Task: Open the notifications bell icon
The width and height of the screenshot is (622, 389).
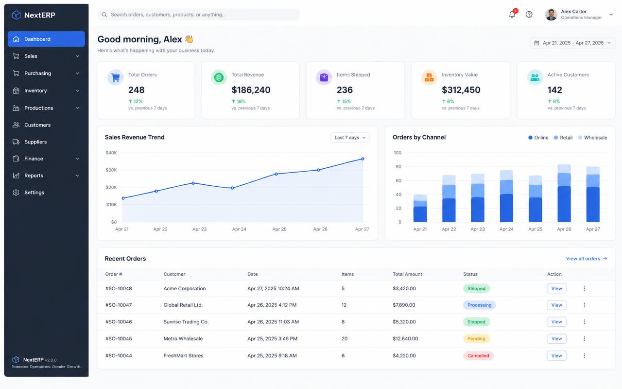Action: 512,15
